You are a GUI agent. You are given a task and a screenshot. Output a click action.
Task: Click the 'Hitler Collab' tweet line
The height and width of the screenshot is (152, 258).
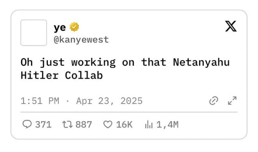[x=62, y=75]
